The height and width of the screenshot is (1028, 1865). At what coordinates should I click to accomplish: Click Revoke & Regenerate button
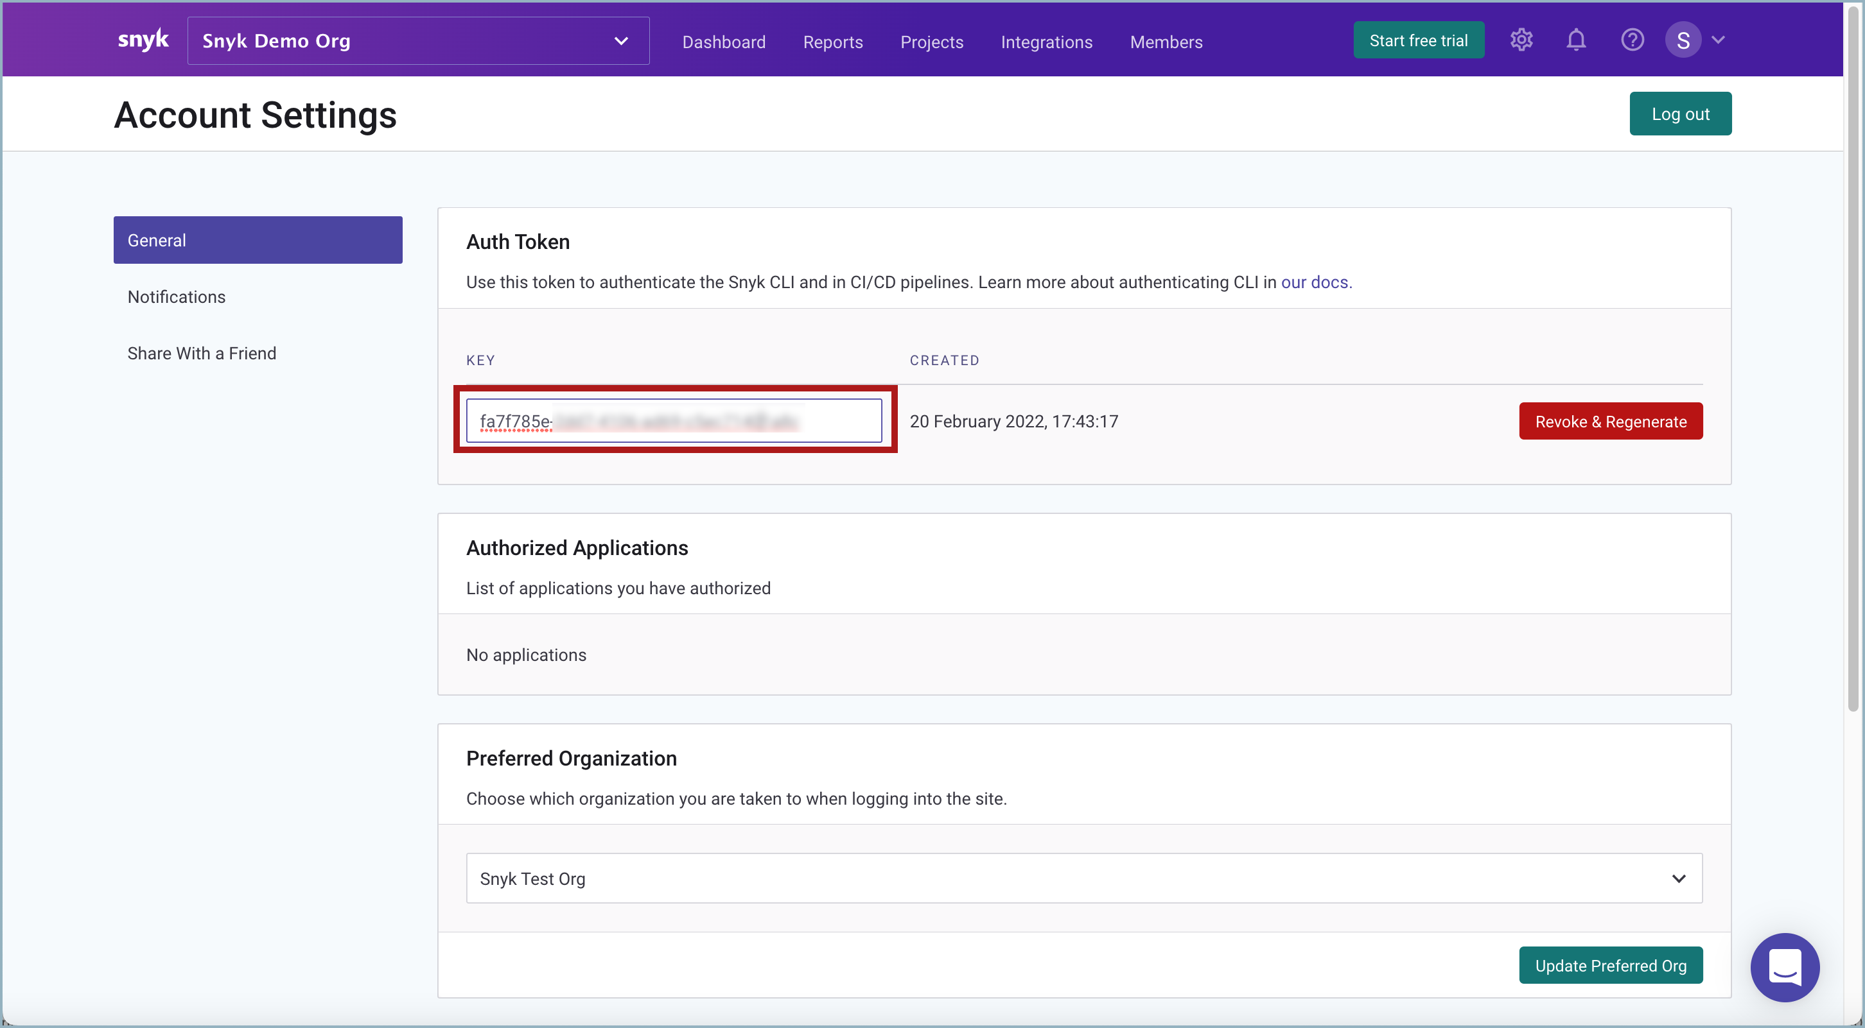point(1610,421)
